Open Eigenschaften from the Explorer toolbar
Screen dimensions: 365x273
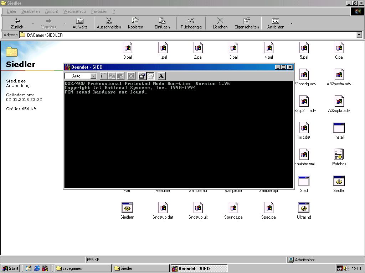point(247,23)
